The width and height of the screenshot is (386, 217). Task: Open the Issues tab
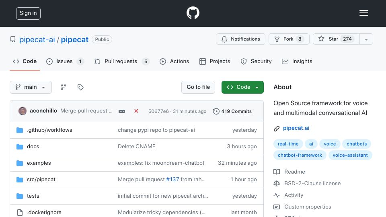coord(65,61)
